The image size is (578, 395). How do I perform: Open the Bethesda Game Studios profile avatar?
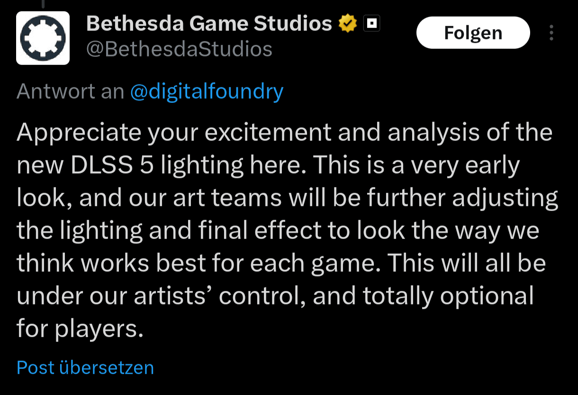(43, 38)
